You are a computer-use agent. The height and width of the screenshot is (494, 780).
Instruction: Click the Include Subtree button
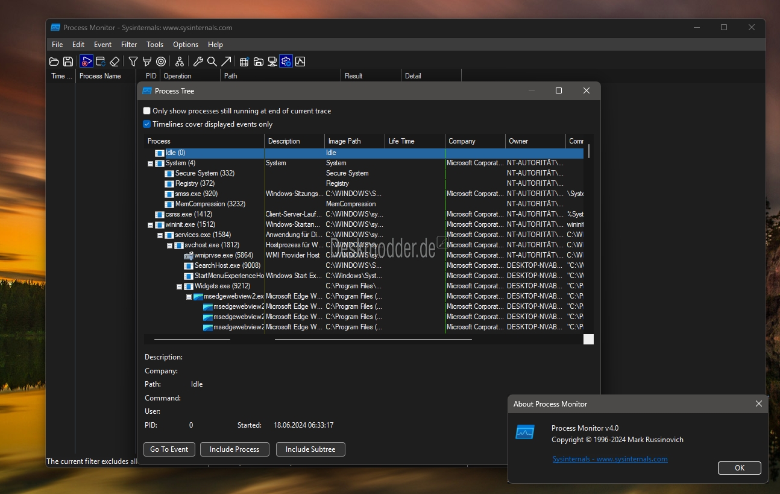tap(310, 449)
